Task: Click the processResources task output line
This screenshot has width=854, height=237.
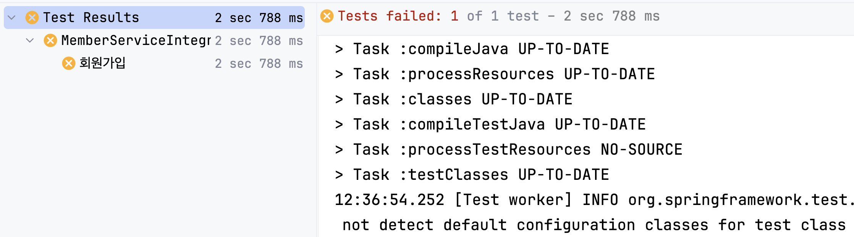Action: pos(495,74)
